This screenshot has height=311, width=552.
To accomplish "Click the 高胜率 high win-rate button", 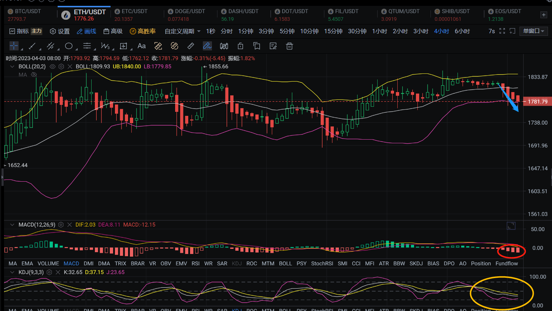I will coord(143,31).
